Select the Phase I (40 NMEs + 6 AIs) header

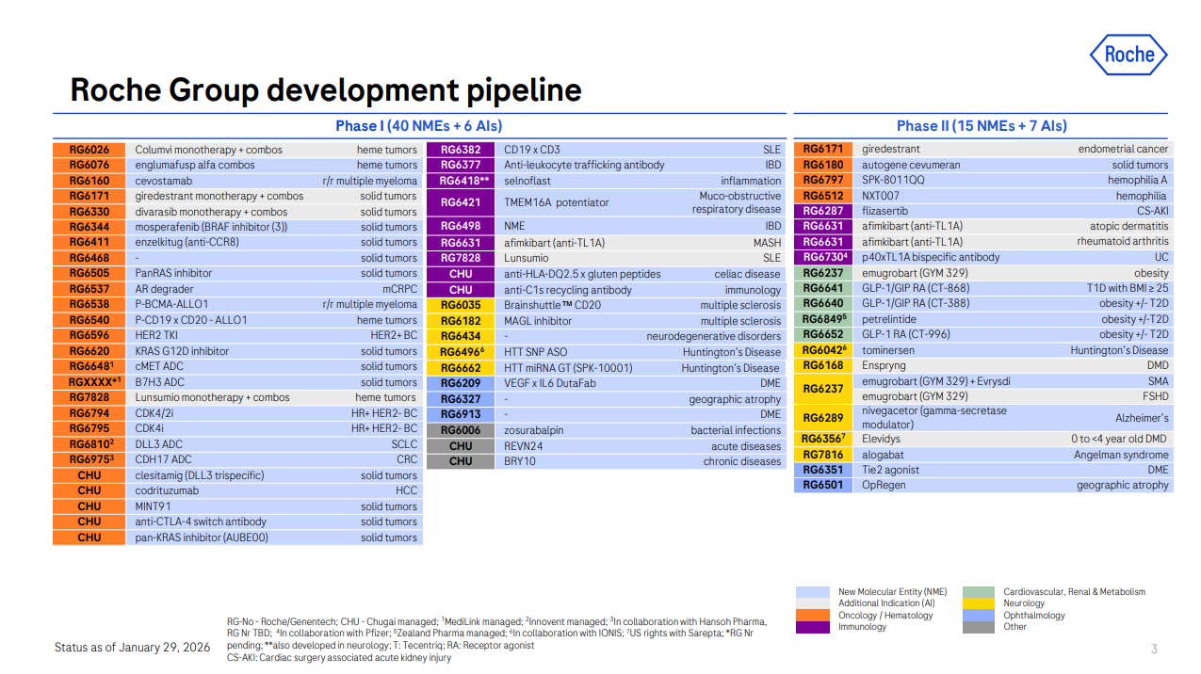point(418,126)
